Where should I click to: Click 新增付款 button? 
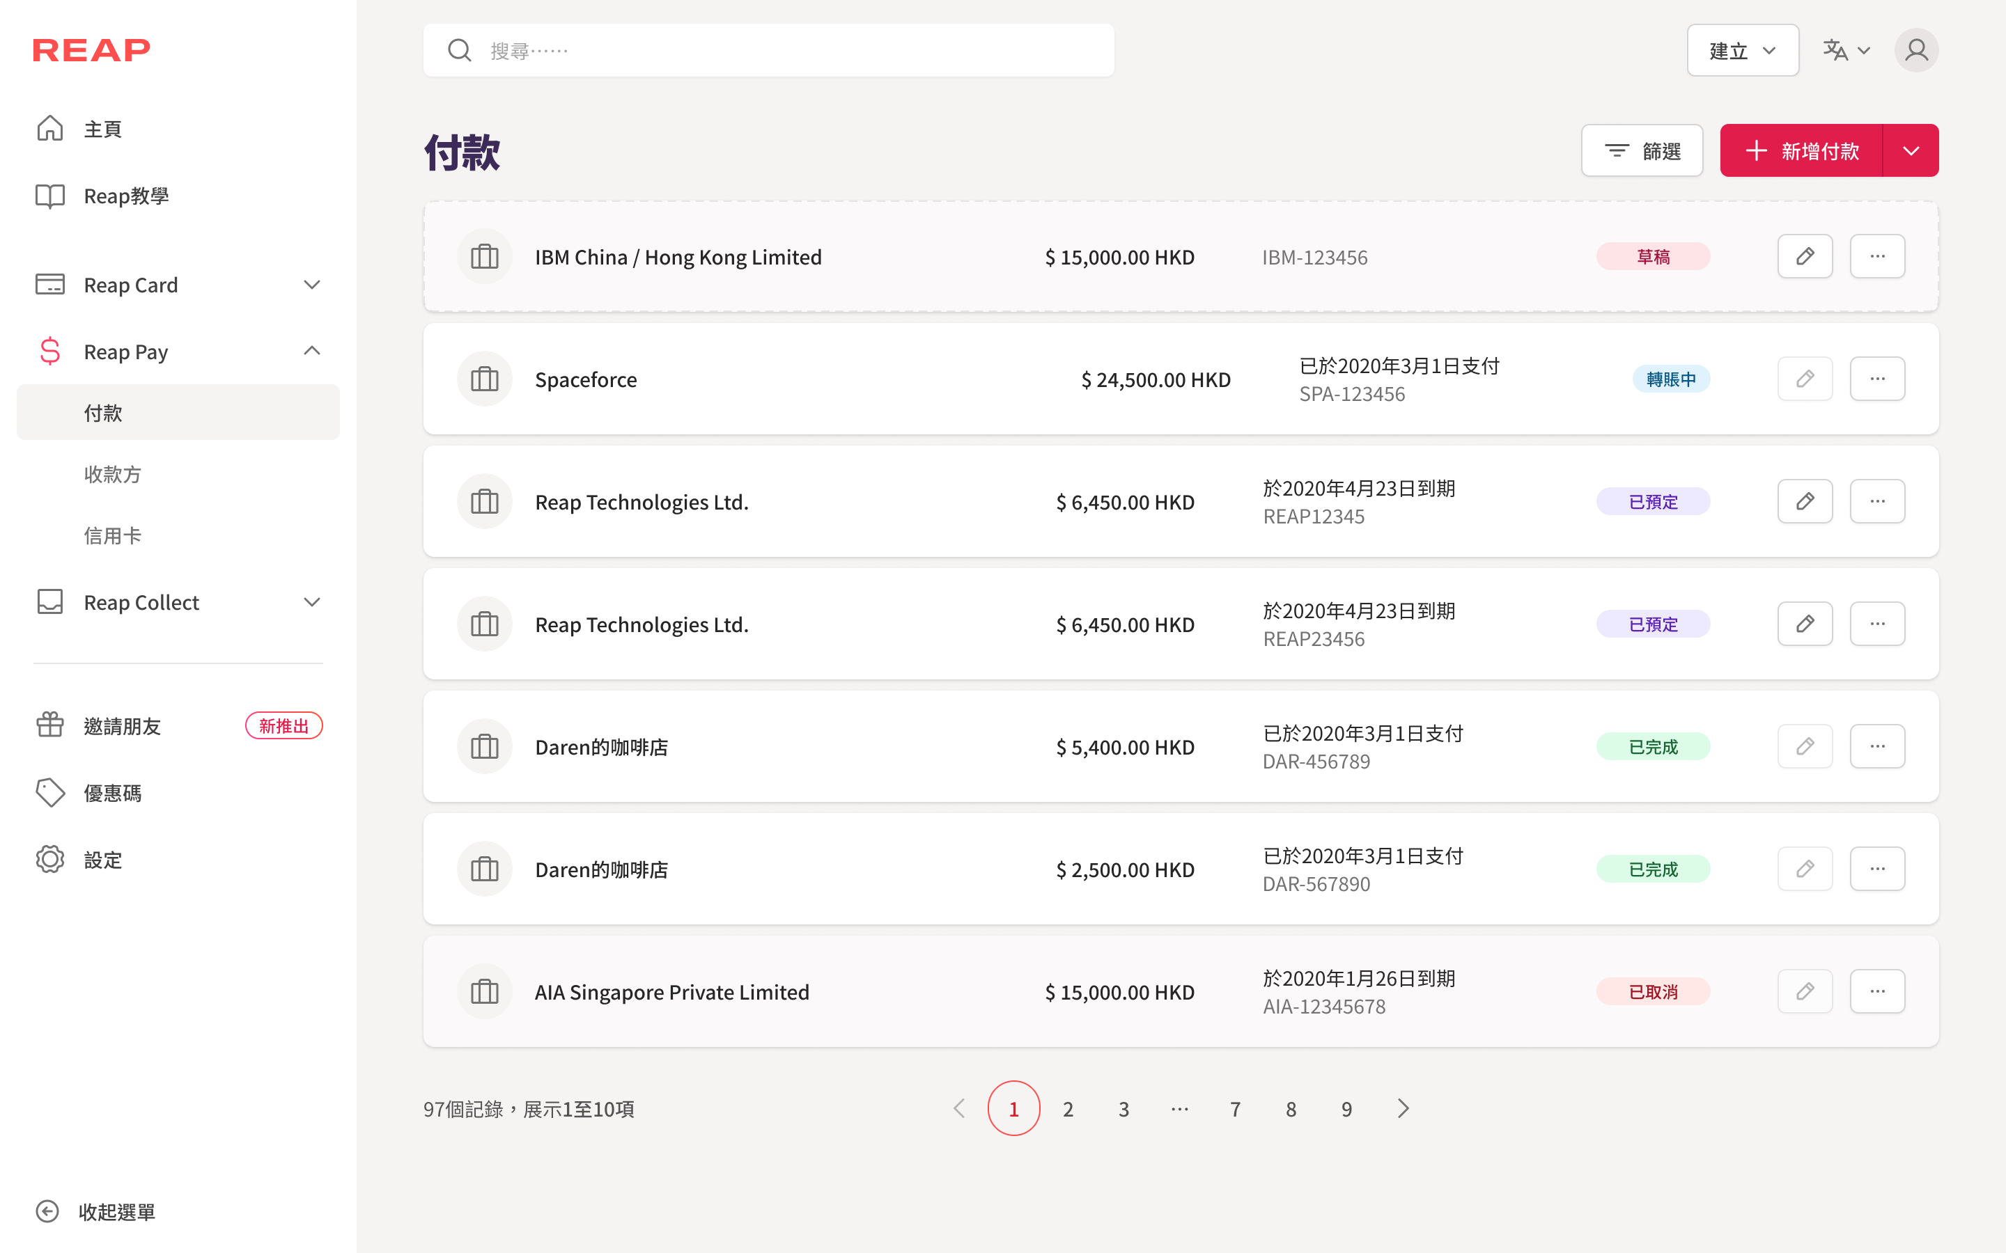click(x=1801, y=151)
